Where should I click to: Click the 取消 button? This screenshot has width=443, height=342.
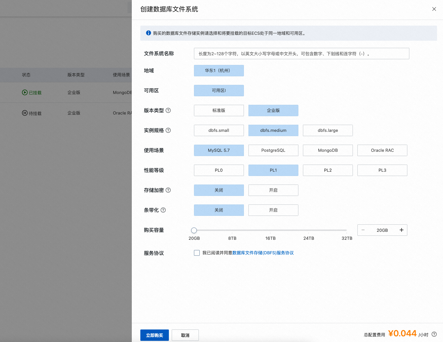click(x=185, y=335)
